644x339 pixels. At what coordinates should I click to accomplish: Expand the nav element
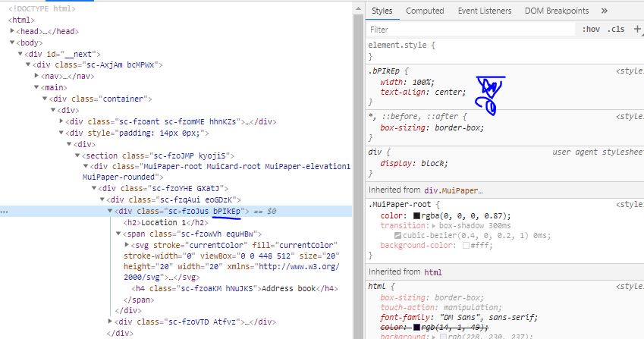click(x=36, y=76)
